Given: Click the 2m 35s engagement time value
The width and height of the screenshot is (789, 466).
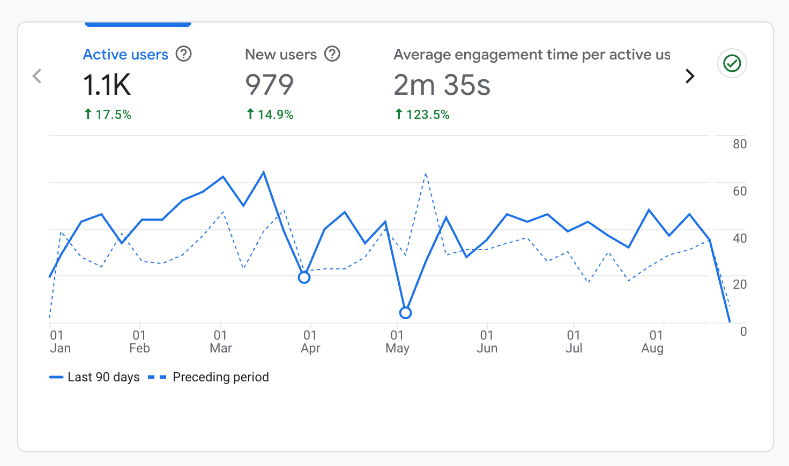Looking at the screenshot, I should click(x=442, y=85).
